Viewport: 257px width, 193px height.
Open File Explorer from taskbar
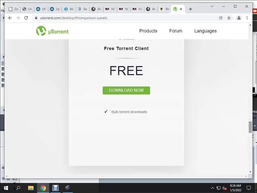31,188
